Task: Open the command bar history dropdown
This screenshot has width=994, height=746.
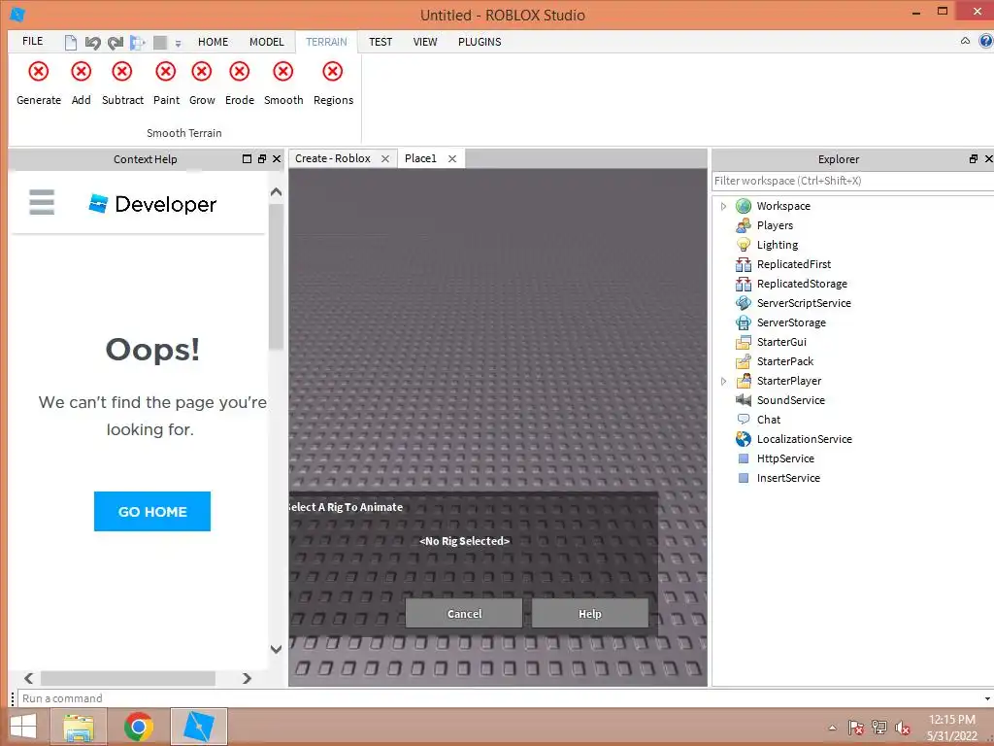Action: coord(987,699)
